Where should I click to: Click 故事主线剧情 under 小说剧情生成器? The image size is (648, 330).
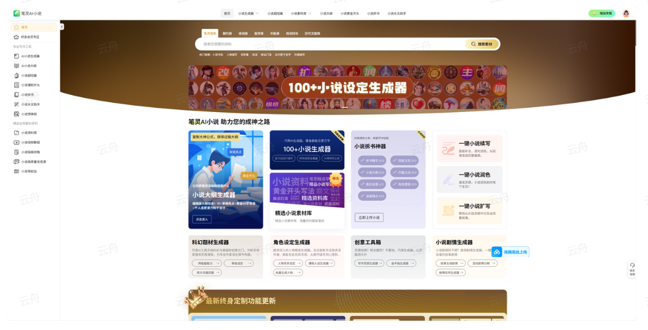[450, 263]
